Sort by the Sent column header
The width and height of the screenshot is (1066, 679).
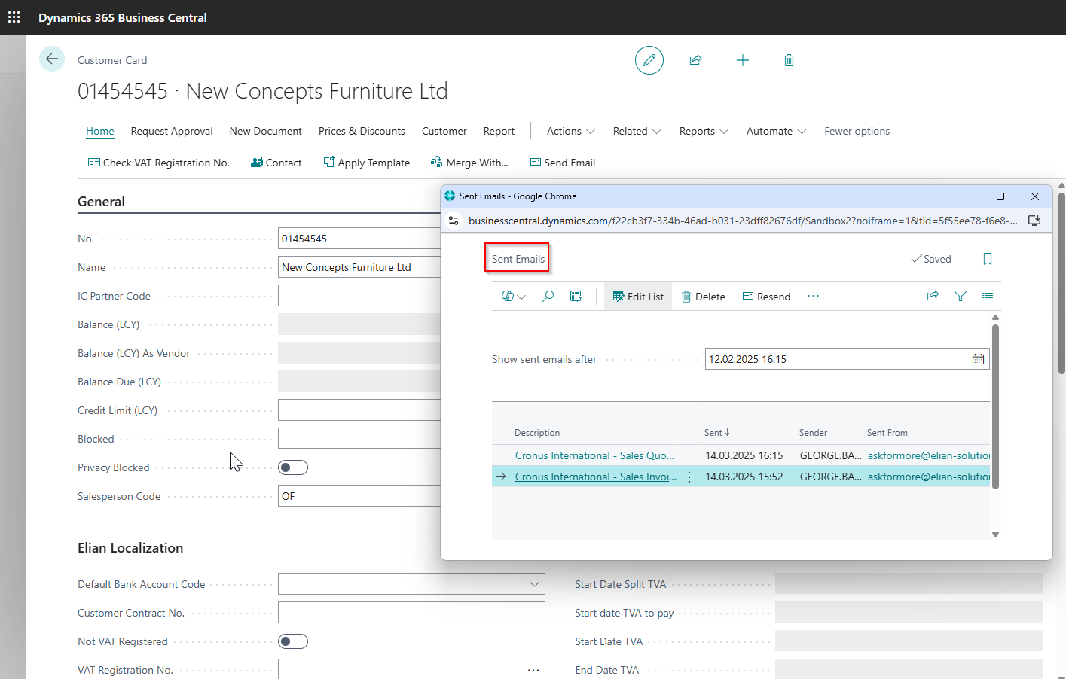pyautogui.click(x=717, y=433)
